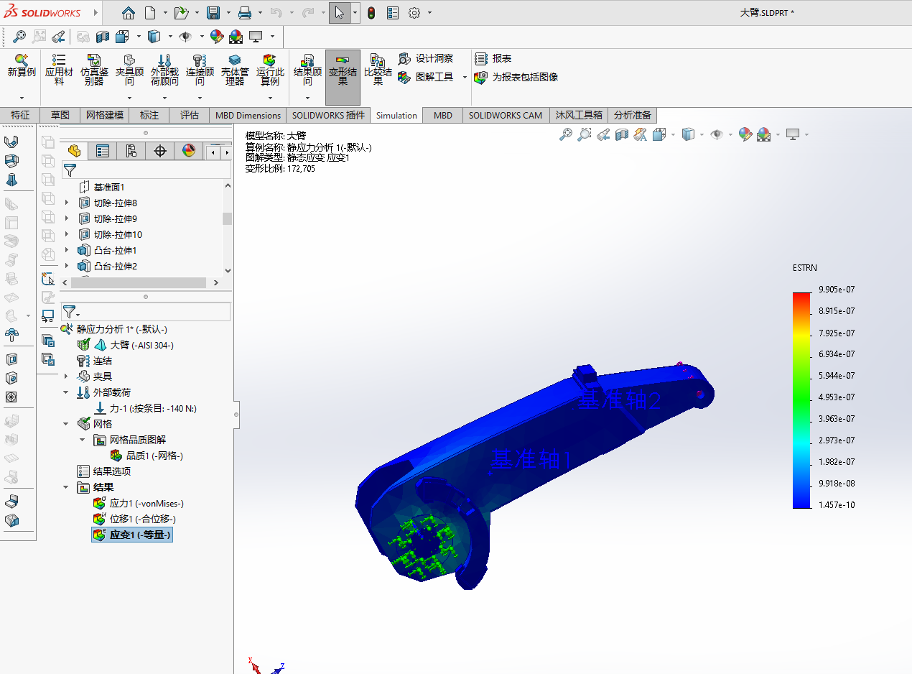Open the ConfigurationManager tab icon
Viewport: 912px width, 674px height.
(131, 151)
